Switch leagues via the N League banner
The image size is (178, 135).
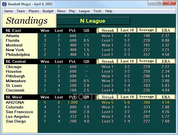pos(93,21)
